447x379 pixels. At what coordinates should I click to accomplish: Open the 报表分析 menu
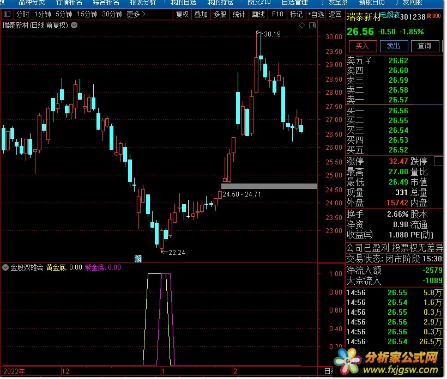tap(143, 3)
